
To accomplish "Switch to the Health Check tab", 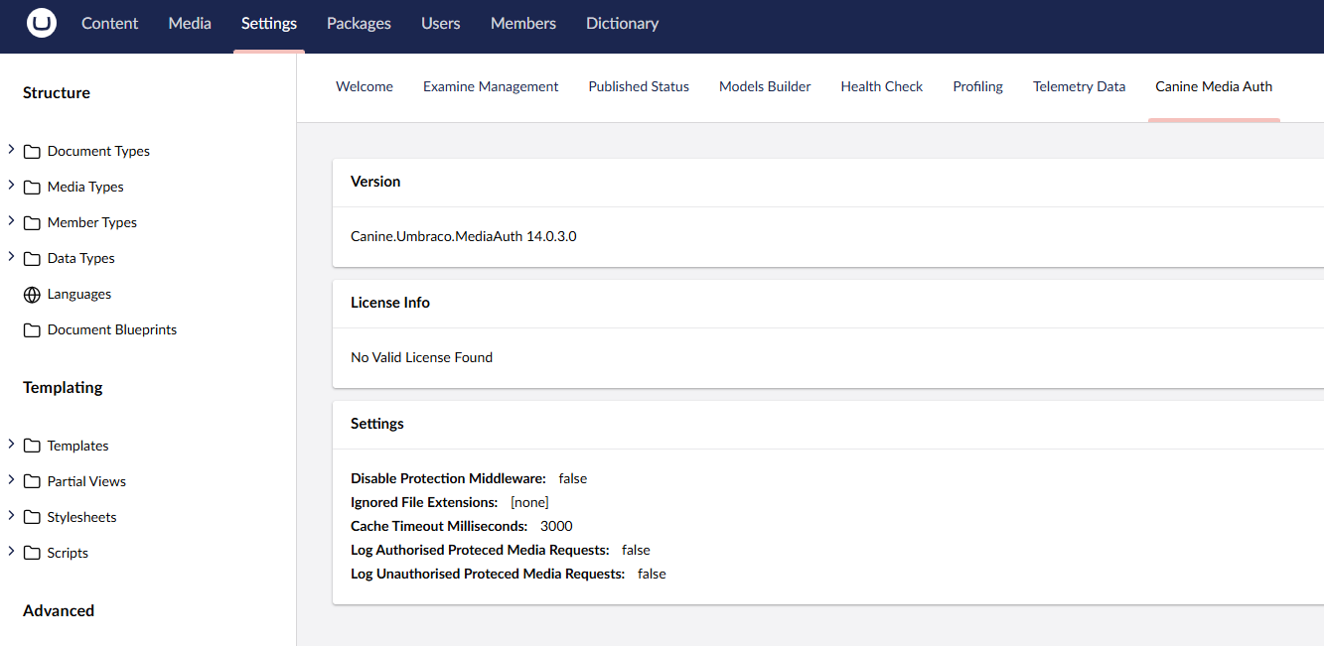I will tap(882, 87).
